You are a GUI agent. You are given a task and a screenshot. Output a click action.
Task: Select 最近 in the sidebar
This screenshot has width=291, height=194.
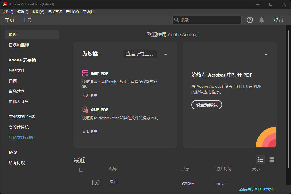(x=32, y=35)
